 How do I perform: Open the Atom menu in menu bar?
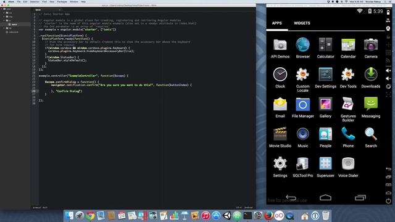[11, 2]
